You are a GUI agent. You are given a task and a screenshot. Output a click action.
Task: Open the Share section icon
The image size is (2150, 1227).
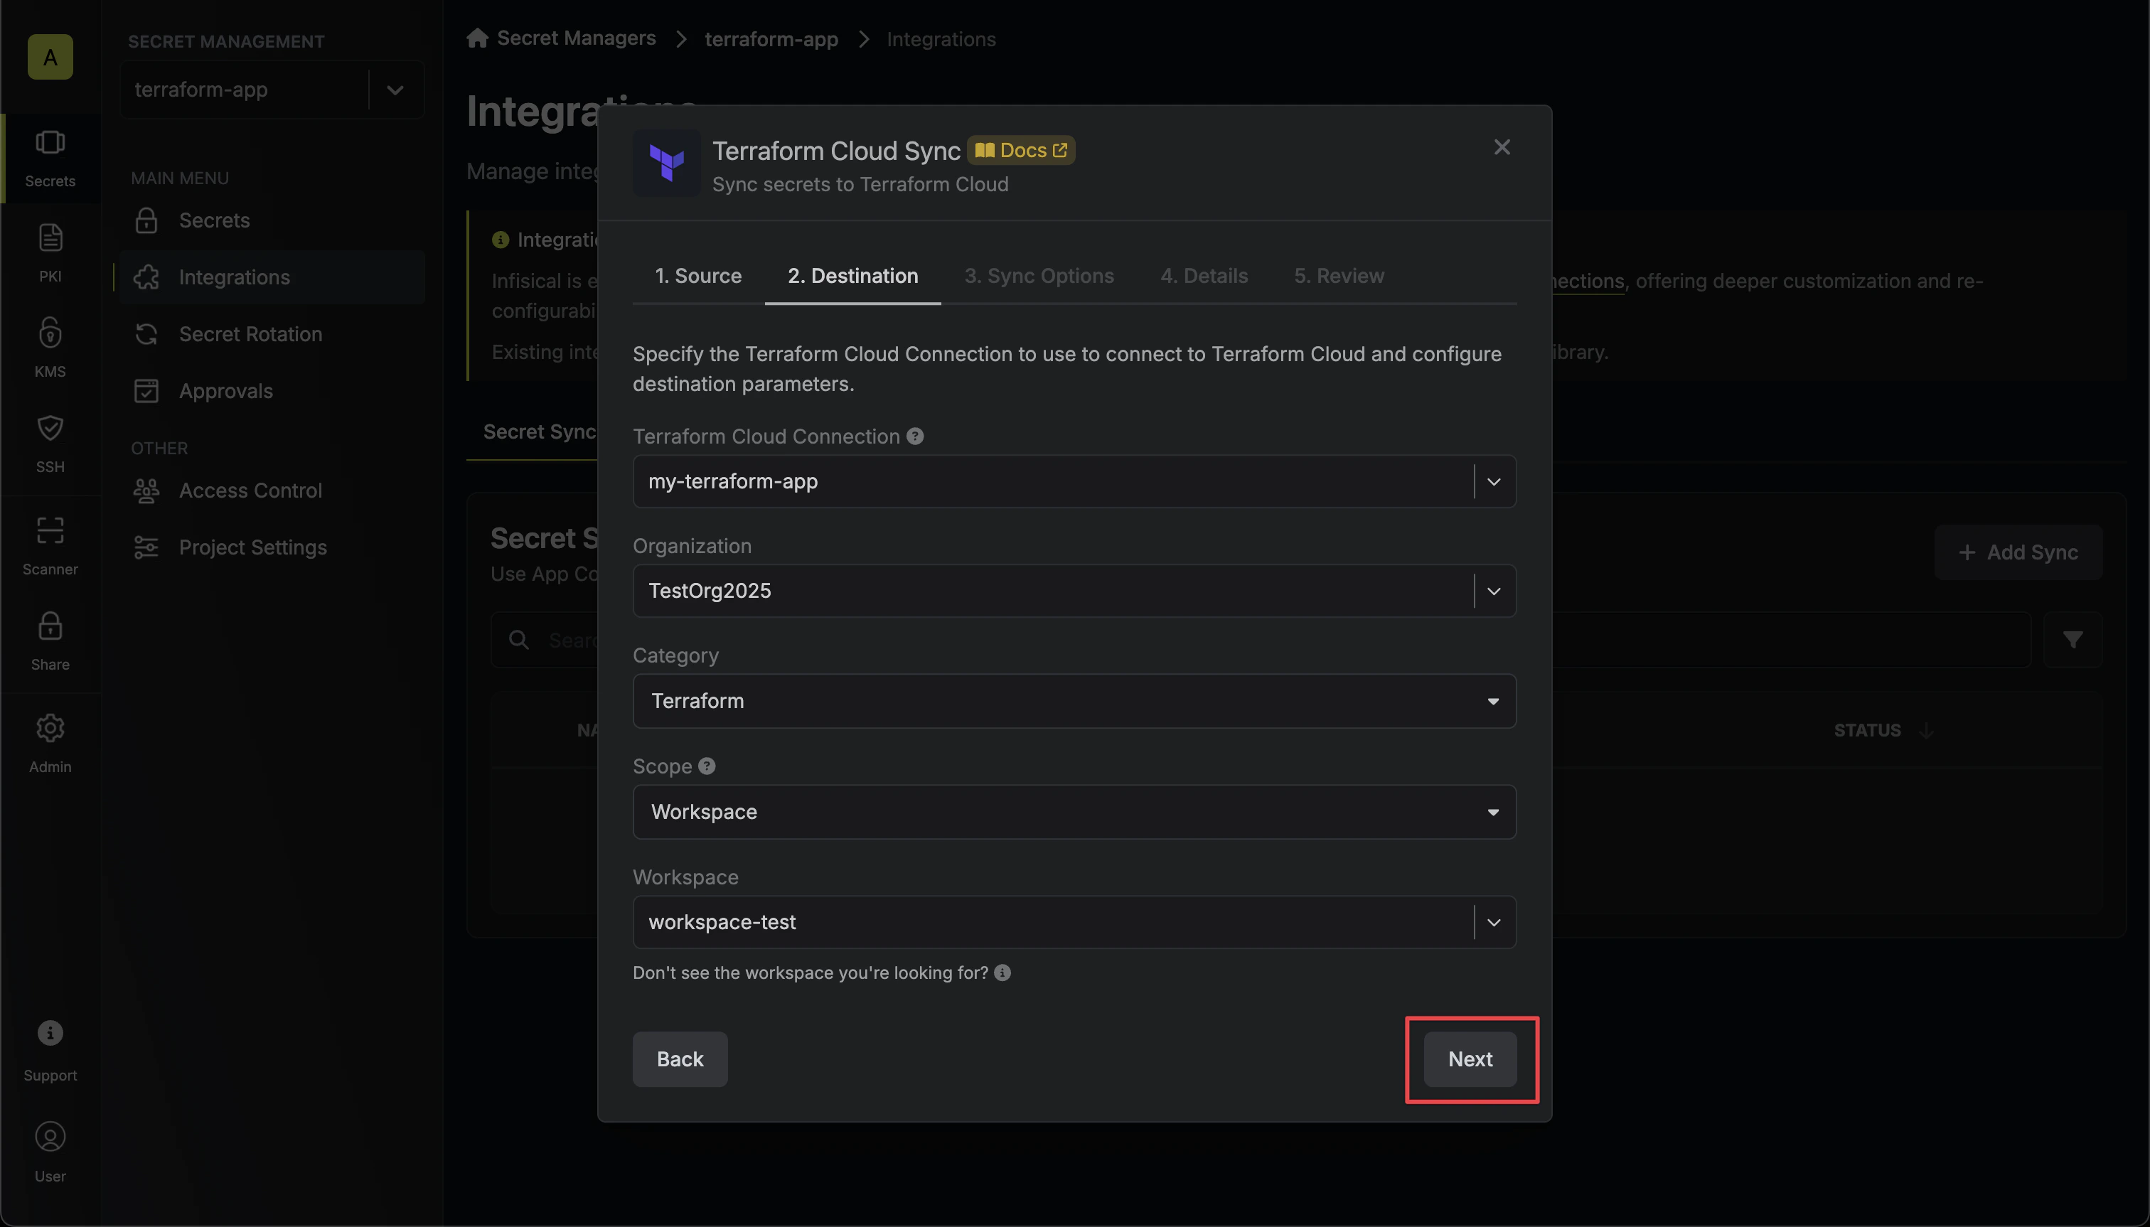pos(50,641)
